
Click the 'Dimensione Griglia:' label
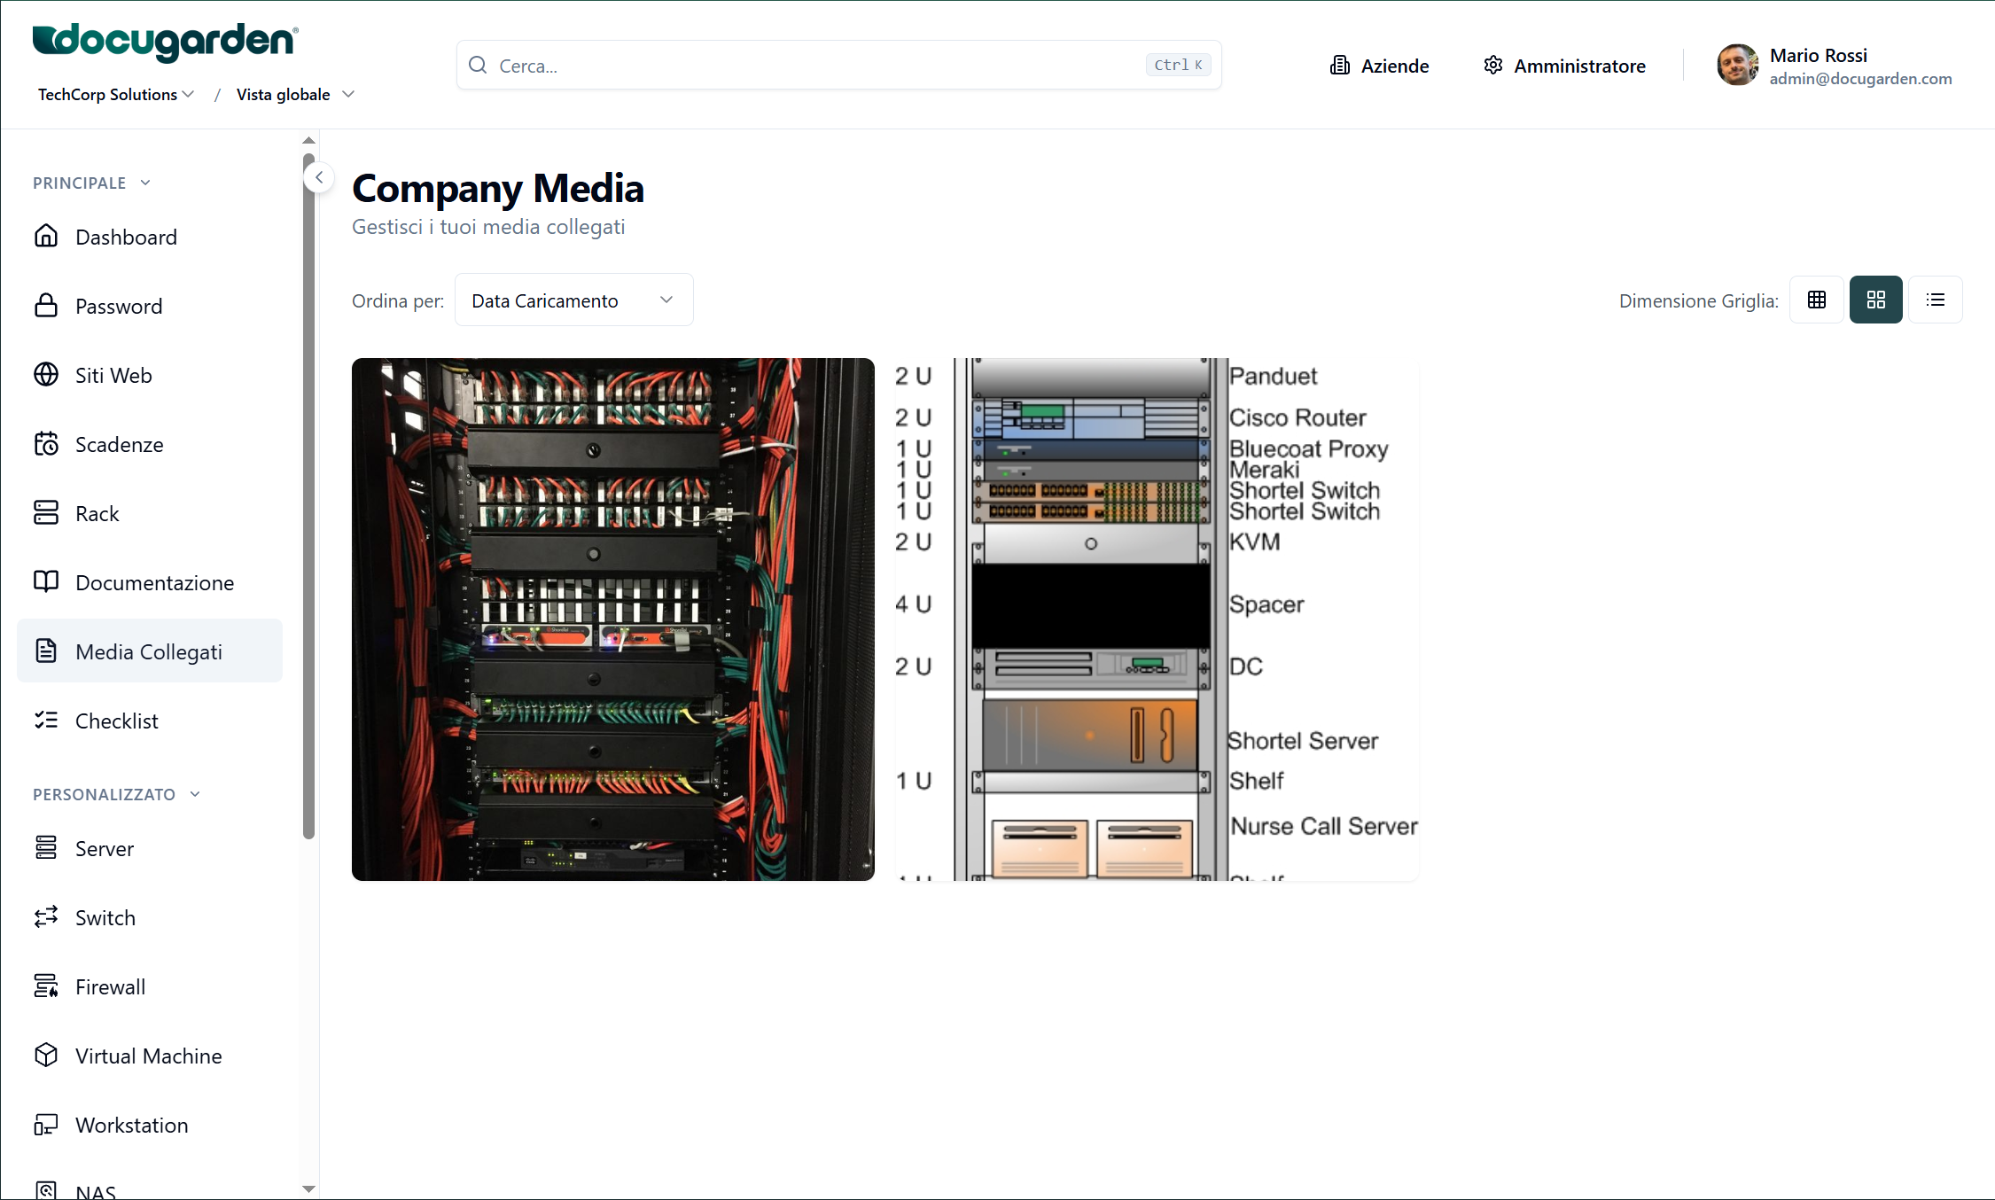pos(1699,301)
